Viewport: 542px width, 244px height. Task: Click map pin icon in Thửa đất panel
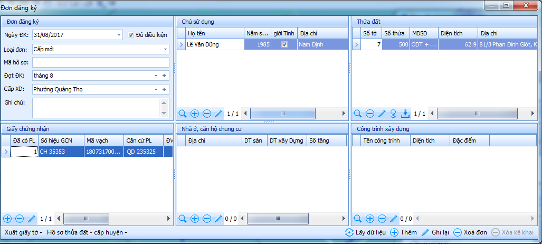coord(393,114)
